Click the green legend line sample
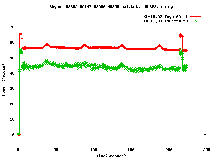The width and height of the screenshot is (213, 159). click(196, 21)
